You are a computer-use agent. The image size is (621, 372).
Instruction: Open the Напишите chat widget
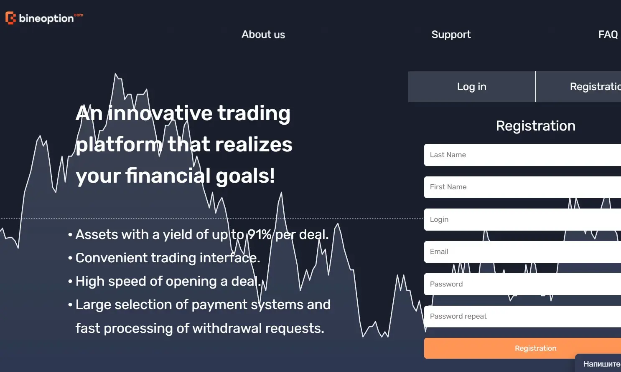click(598, 363)
